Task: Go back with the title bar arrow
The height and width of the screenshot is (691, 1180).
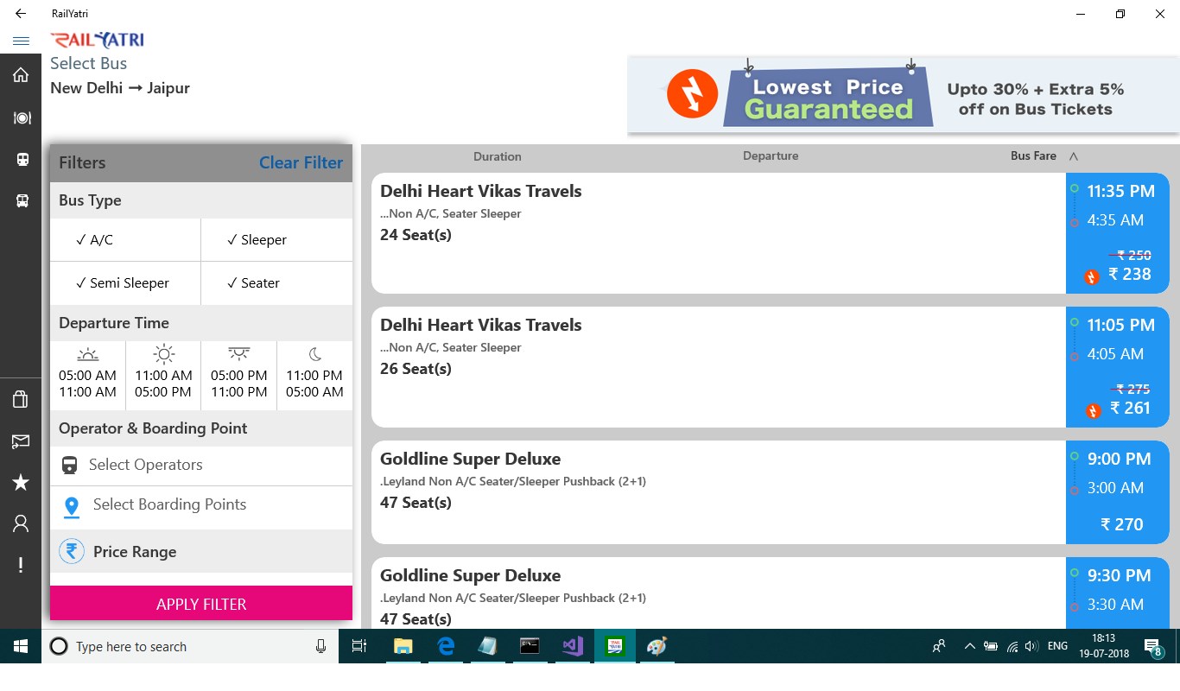Action: (21, 14)
